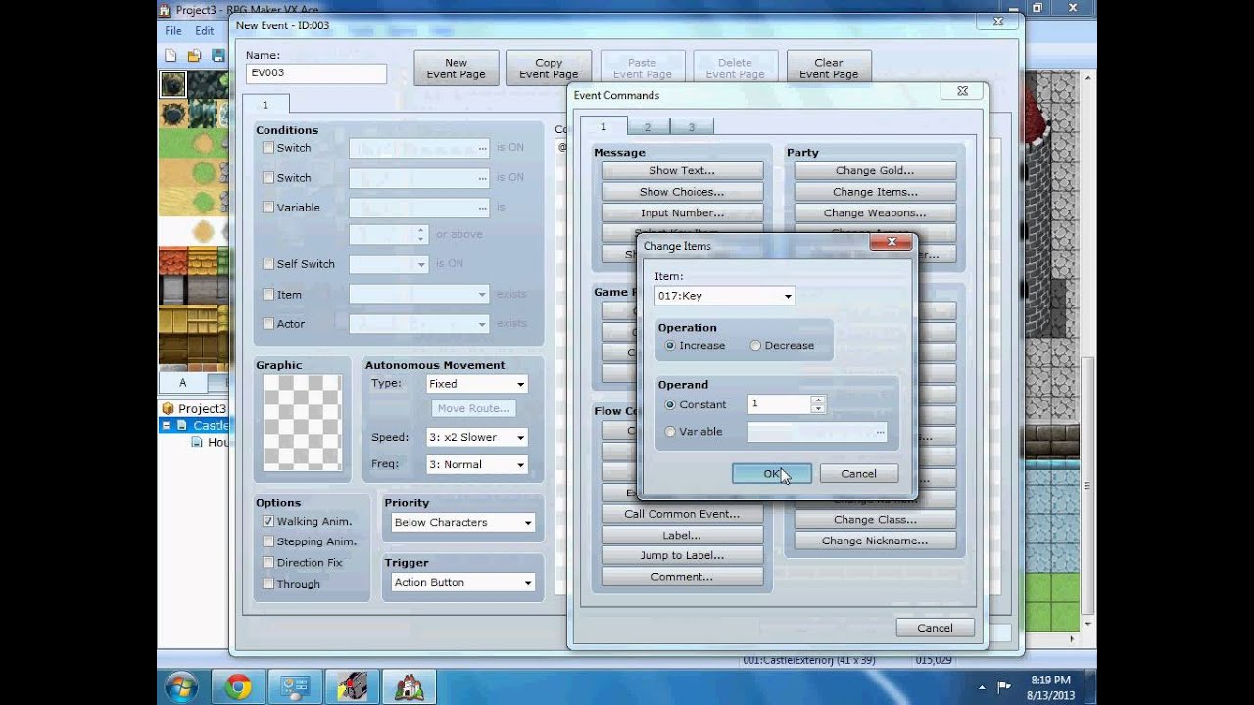Switch to Event Commands tab 3
The image size is (1254, 705).
691,127
